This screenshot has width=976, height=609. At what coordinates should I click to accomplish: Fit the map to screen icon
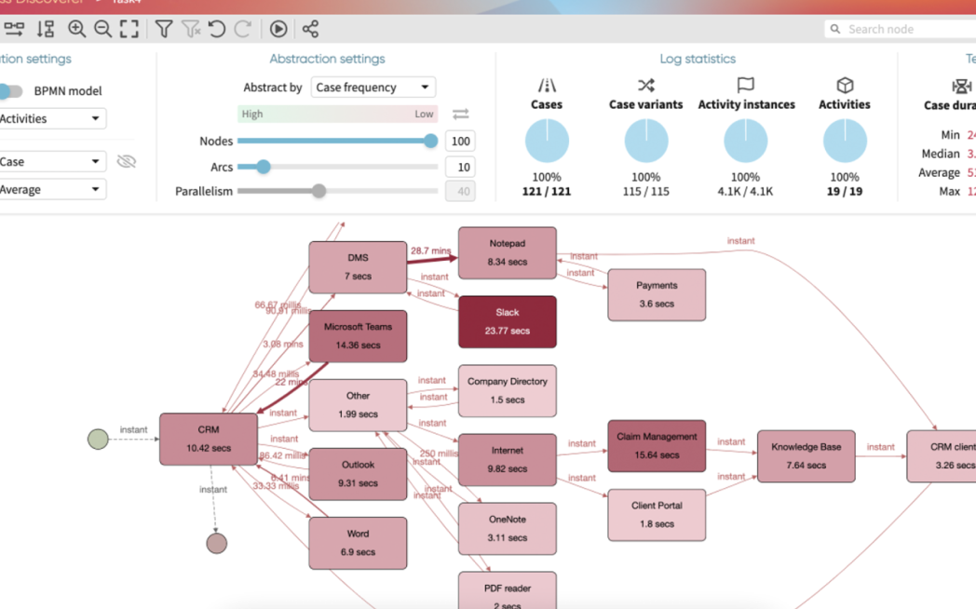coord(129,29)
